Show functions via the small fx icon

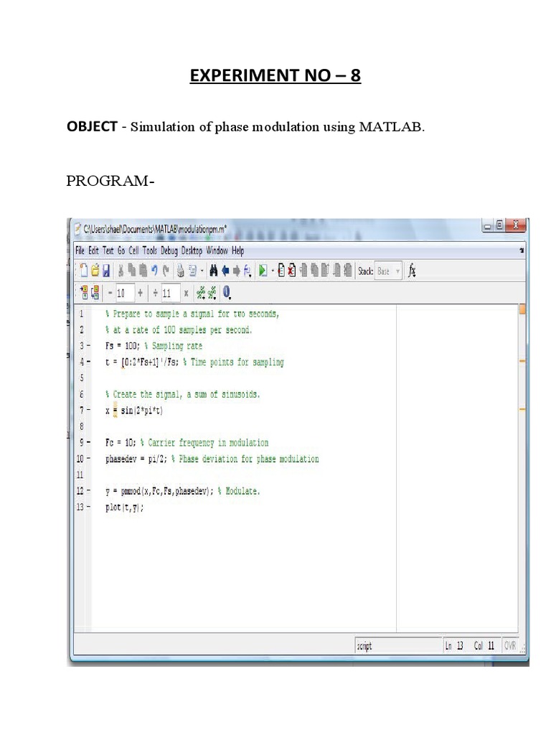(248, 271)
